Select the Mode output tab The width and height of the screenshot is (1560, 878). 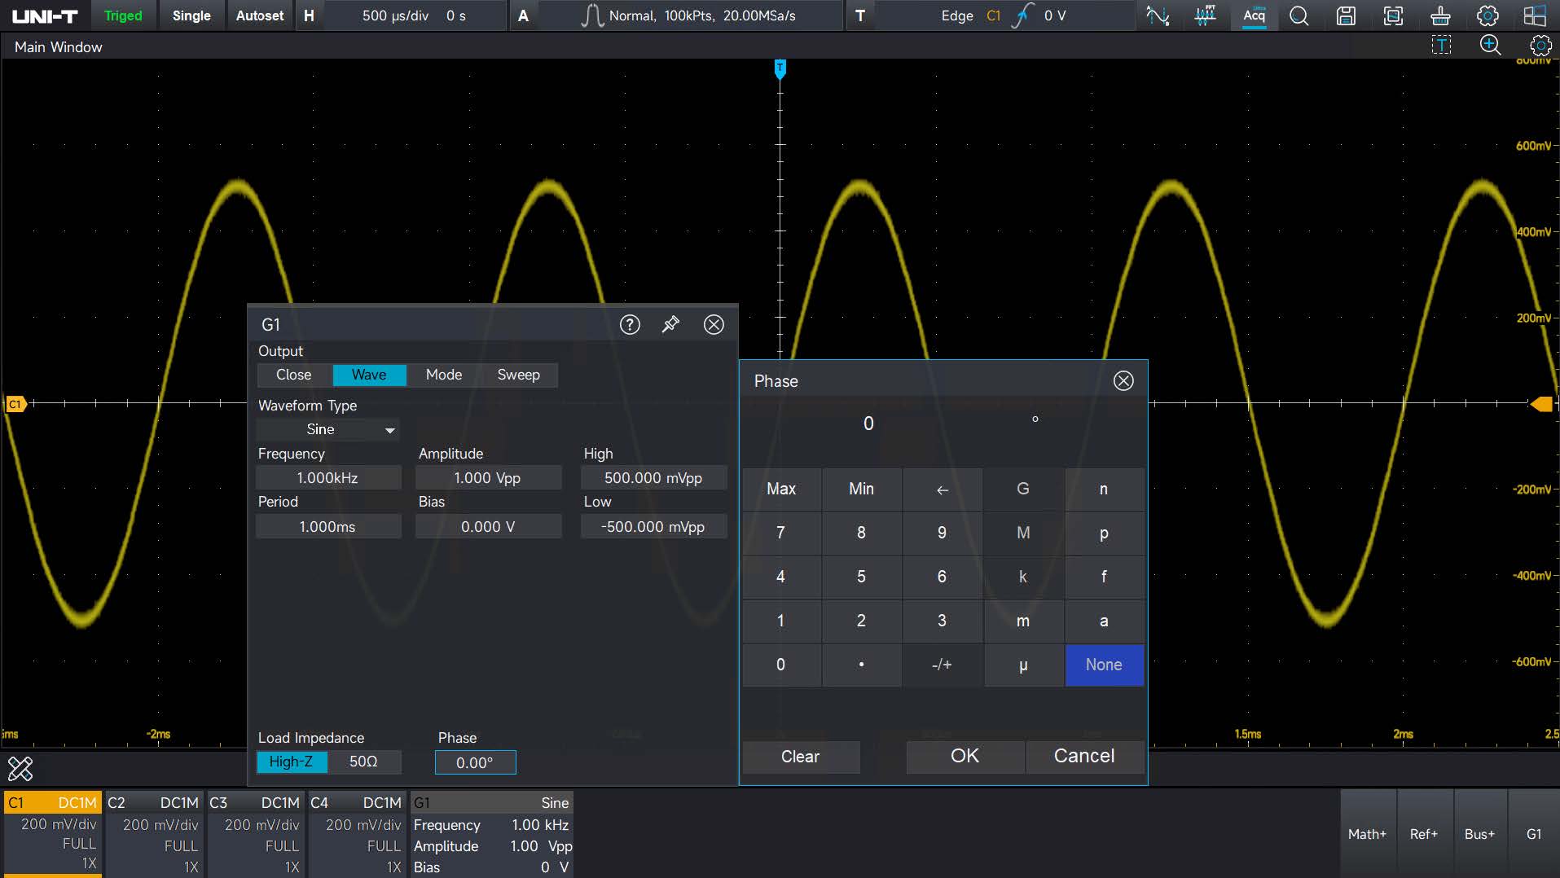(x=443, y=375)
